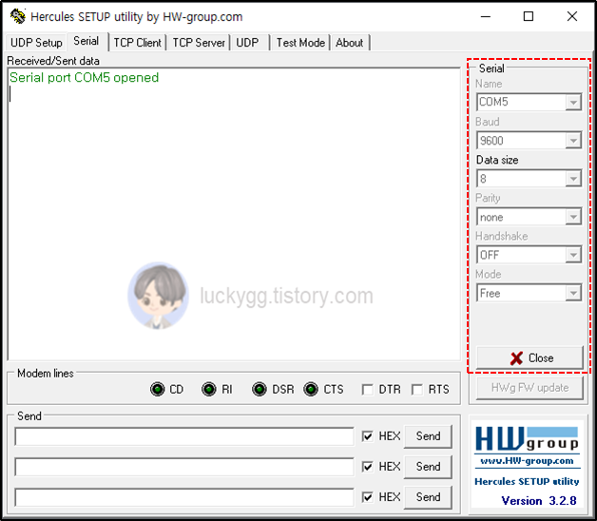Focus the second Send input field
The width and height of the screenshot is (597, 521).
[184, 467]
